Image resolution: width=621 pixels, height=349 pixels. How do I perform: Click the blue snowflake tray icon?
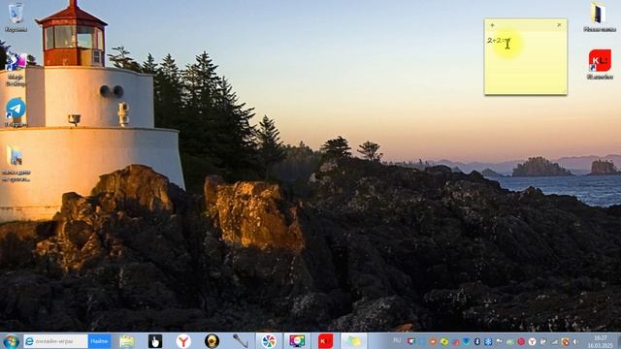click(488, 341)
